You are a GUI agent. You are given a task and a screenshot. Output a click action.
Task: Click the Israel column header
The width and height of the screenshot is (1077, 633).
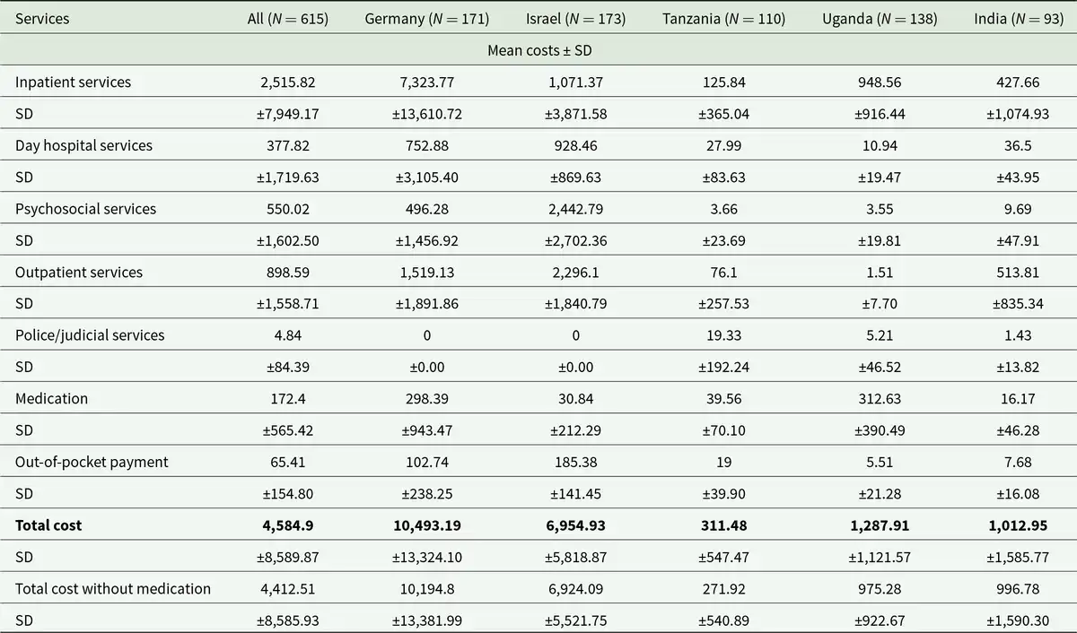click(x=575, y=19)
